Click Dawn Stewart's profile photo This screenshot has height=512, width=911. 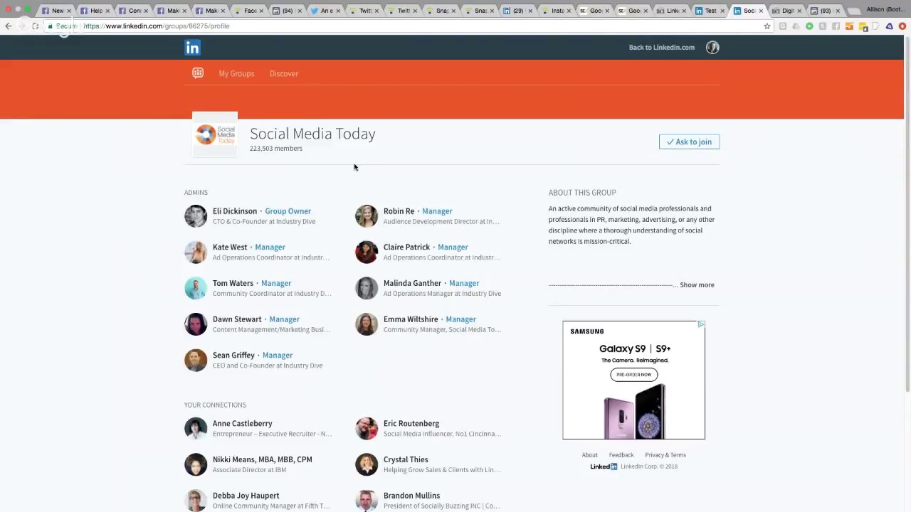196,324
